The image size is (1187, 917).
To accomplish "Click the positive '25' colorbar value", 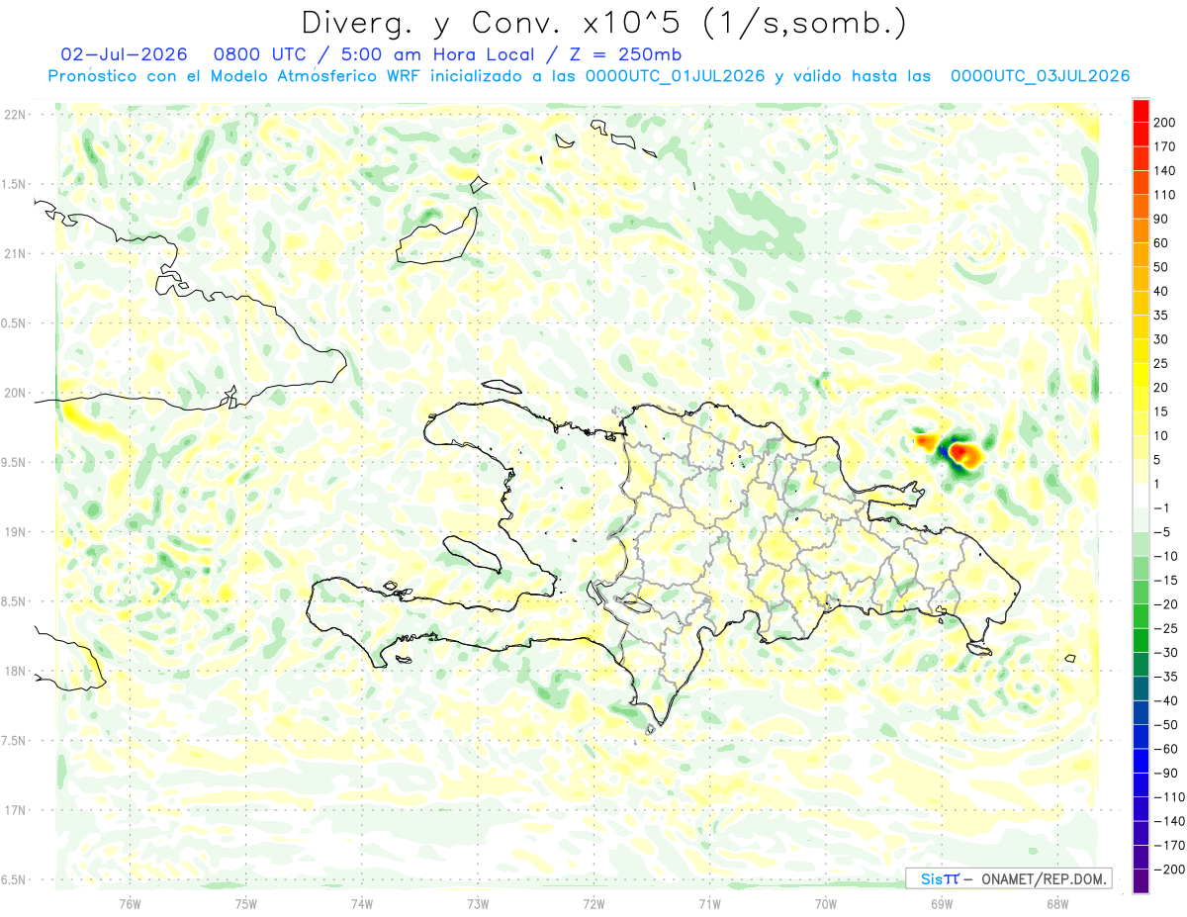I will pyautogui.click(x=1163, y=363).
